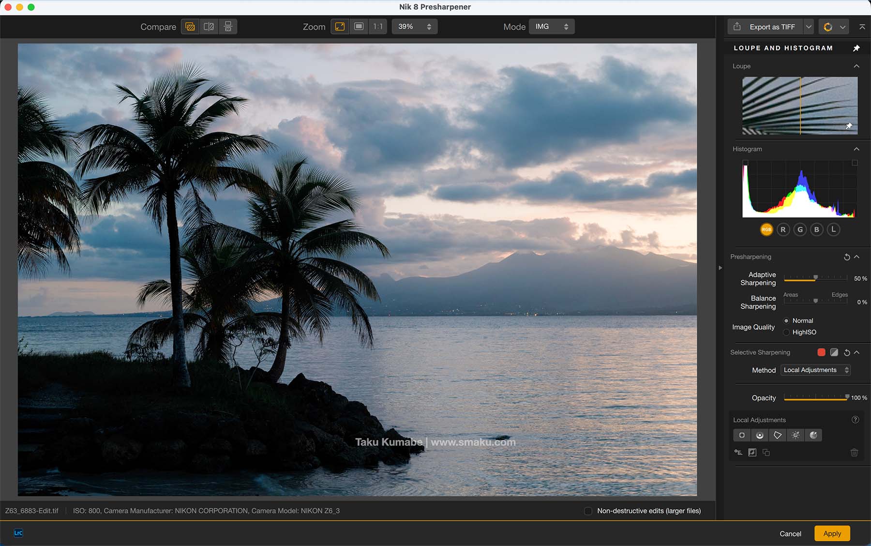Click Cancel to discard changes
The image size is (871, 546).
(x=790, y=533)
